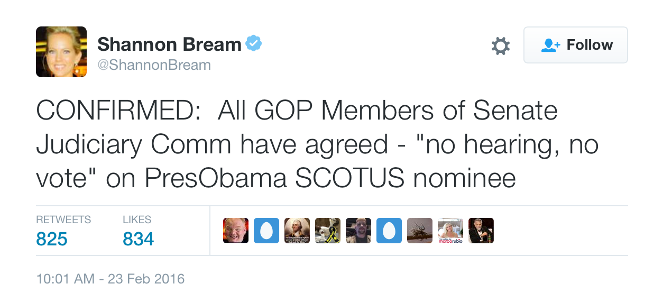Click the Shannon Bream display name
Screen dimensions: 663x293
169,44
